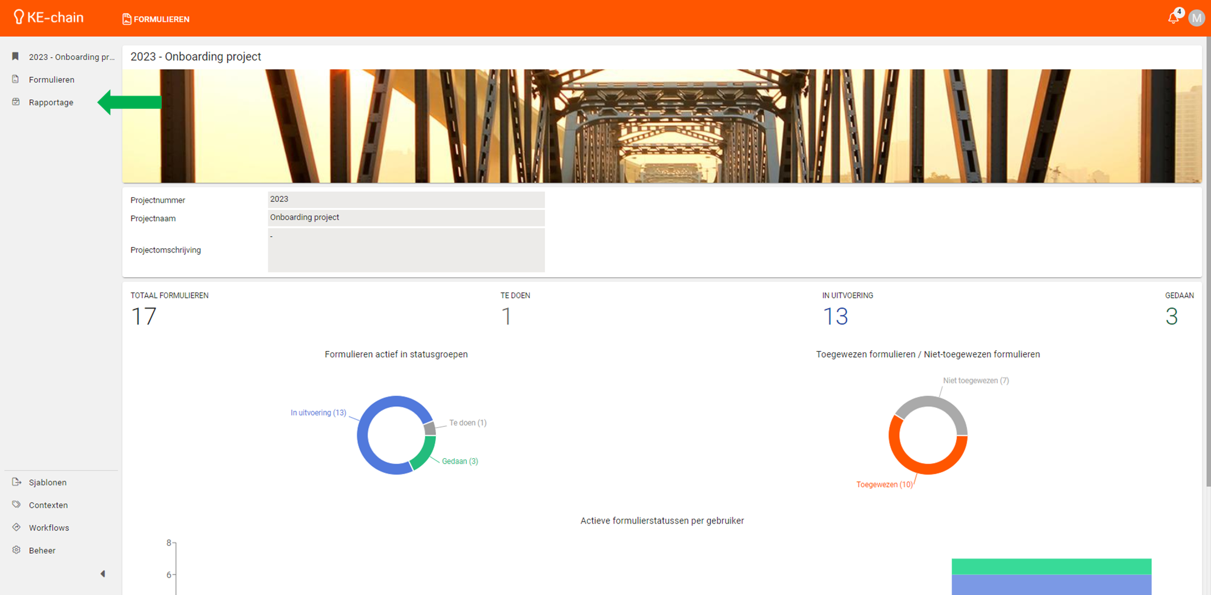
Task: Click the Formulieren sidebar icon
Action: pos(16,79)
